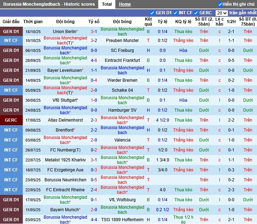This screenshot has width=257, height=224.
Task: Toggle the 'Hiển thị ghi chú' checkbox
Action: click(x=220, y=4)
